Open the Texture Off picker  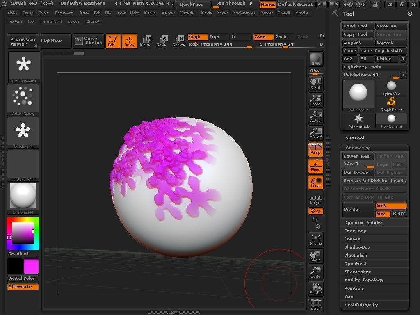click(x=23, y=166)
